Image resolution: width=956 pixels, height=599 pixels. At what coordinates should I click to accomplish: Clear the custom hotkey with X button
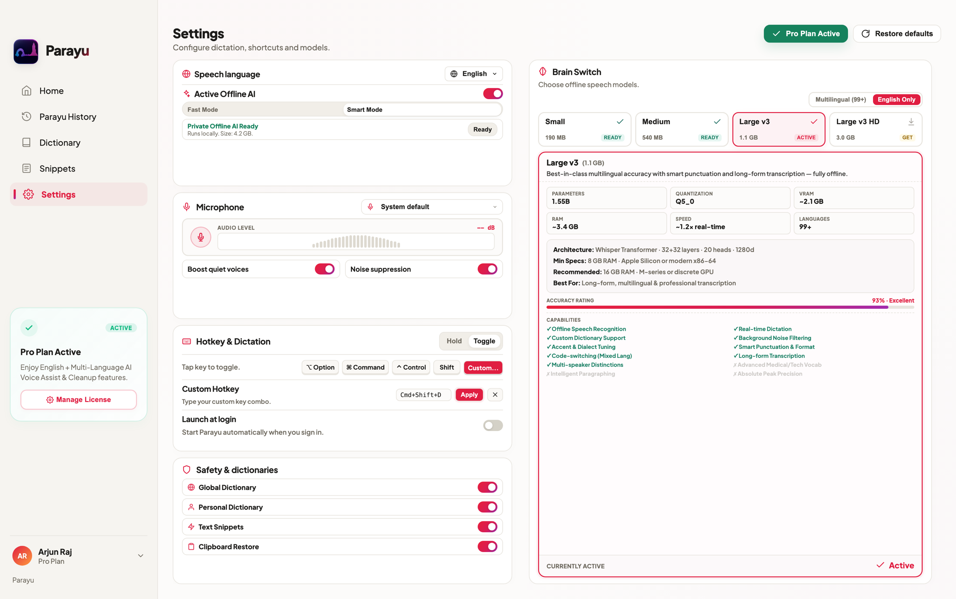tap(495, 395)
